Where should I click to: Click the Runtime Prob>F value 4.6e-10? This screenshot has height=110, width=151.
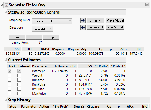point(120,80)
